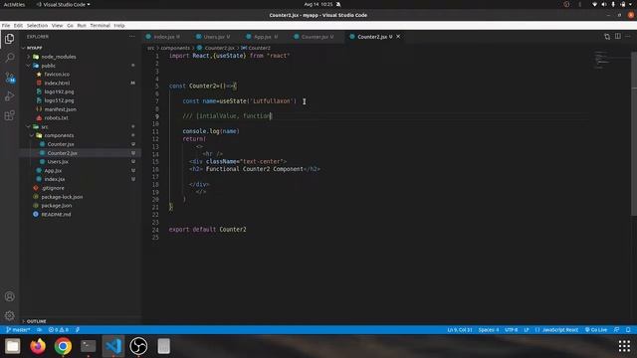This screenshot has height=358, width=637.
Task: Open the Search view in activity bar
Action: pyautogui.click(x=9, y=58)
